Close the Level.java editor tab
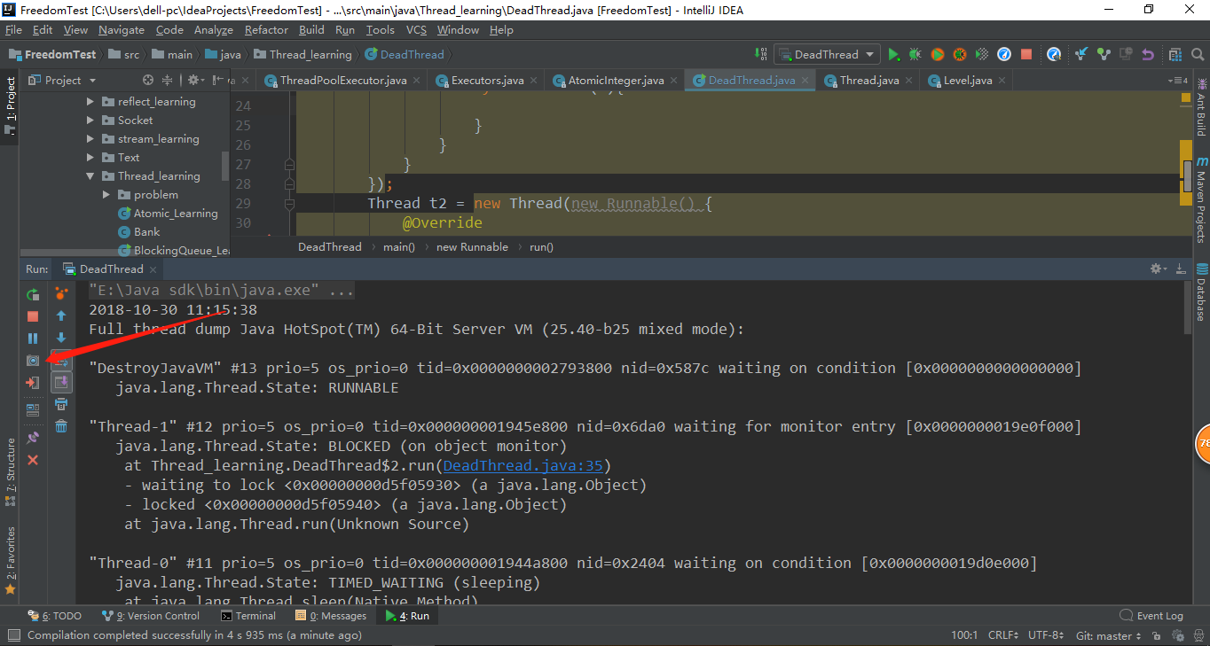 1001,81
